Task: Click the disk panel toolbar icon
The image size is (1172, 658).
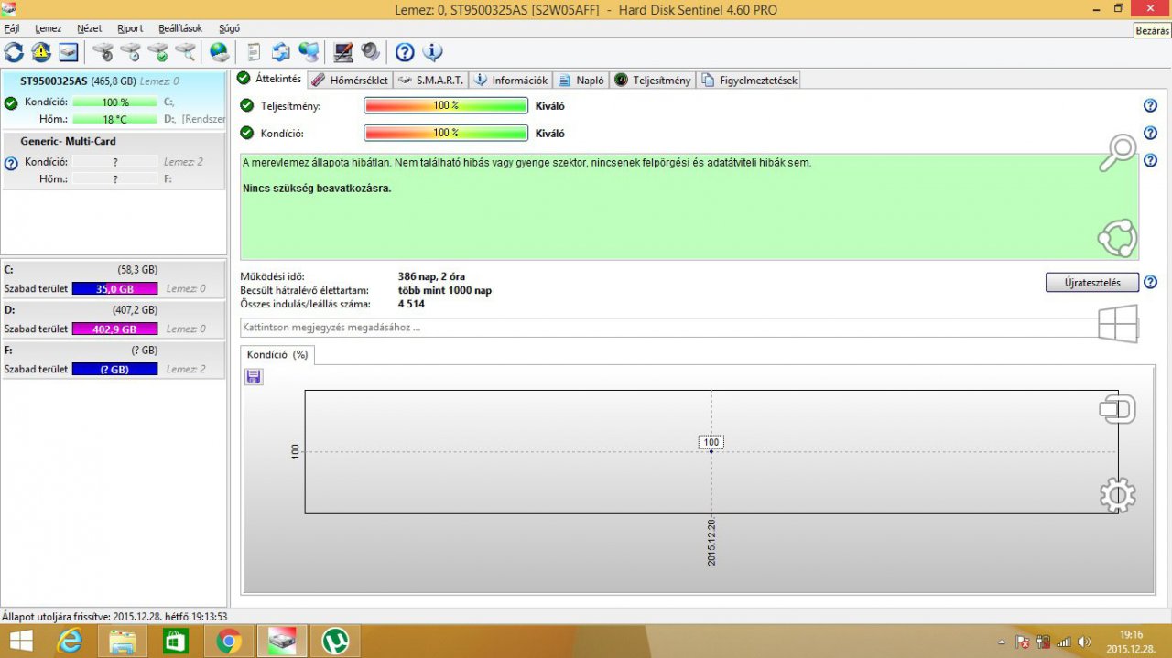Action: pyautogui.click(x=69, y=52)
